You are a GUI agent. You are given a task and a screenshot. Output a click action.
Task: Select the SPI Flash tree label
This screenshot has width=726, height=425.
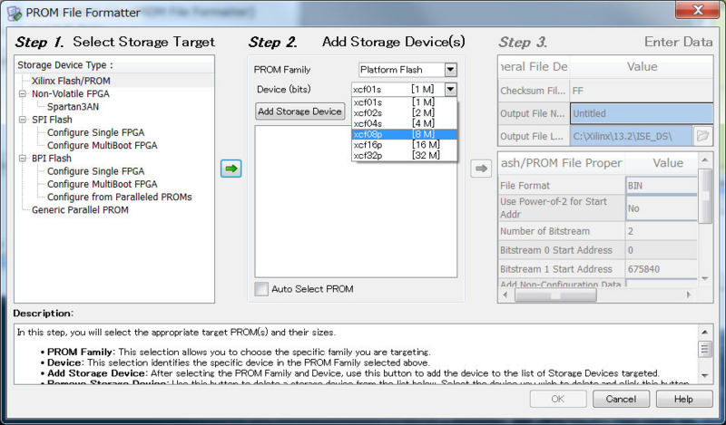(52, 120)
